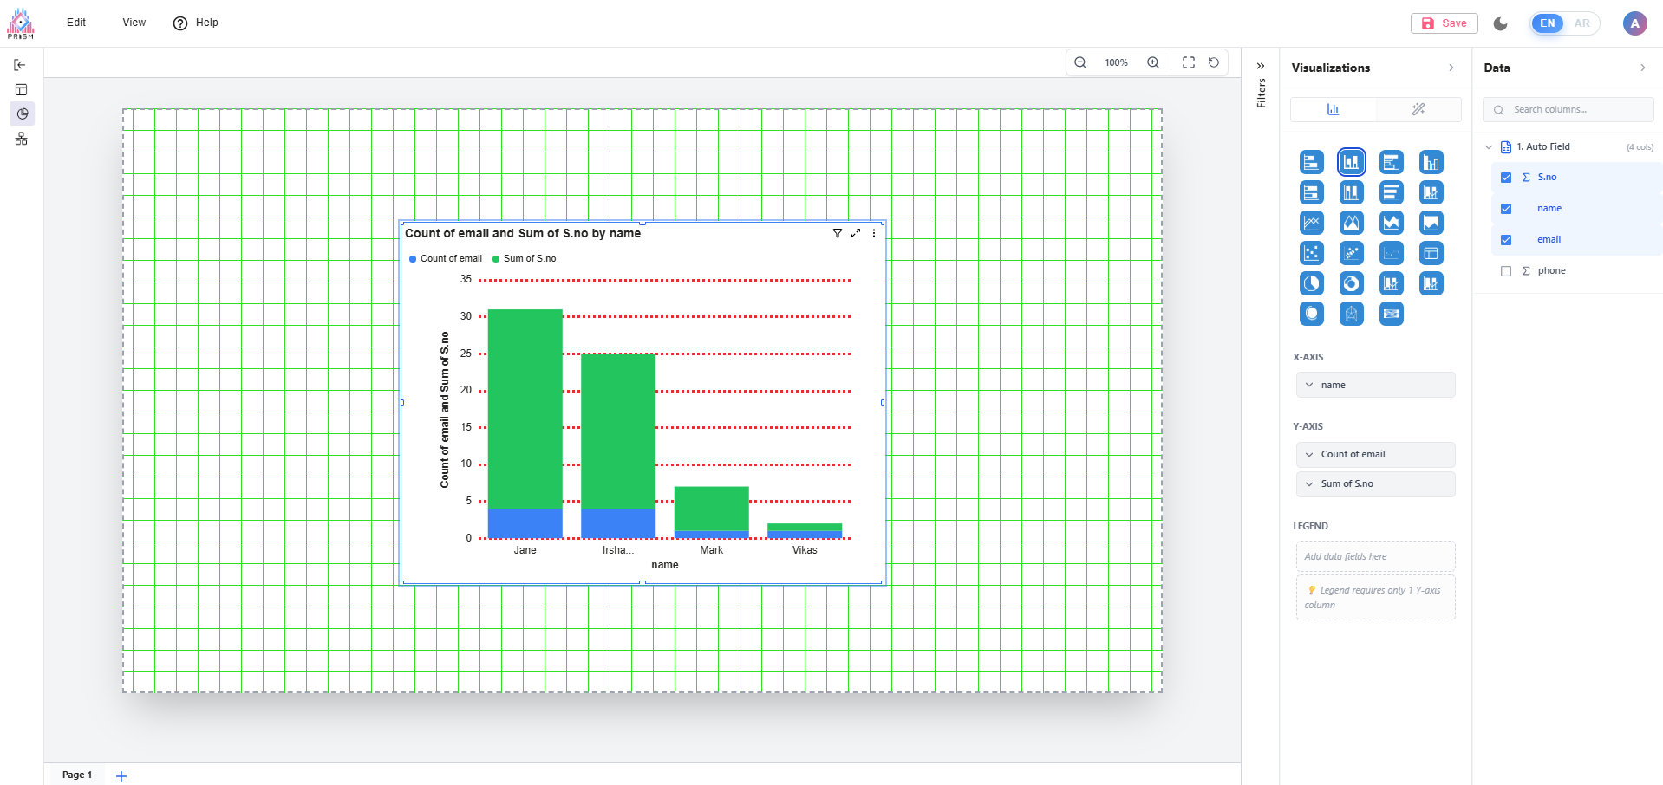The width and height of the screenshot is (1663, 785).
Task: Expand the X-axis name field dropdown
Action: (x=1309, y=385)
